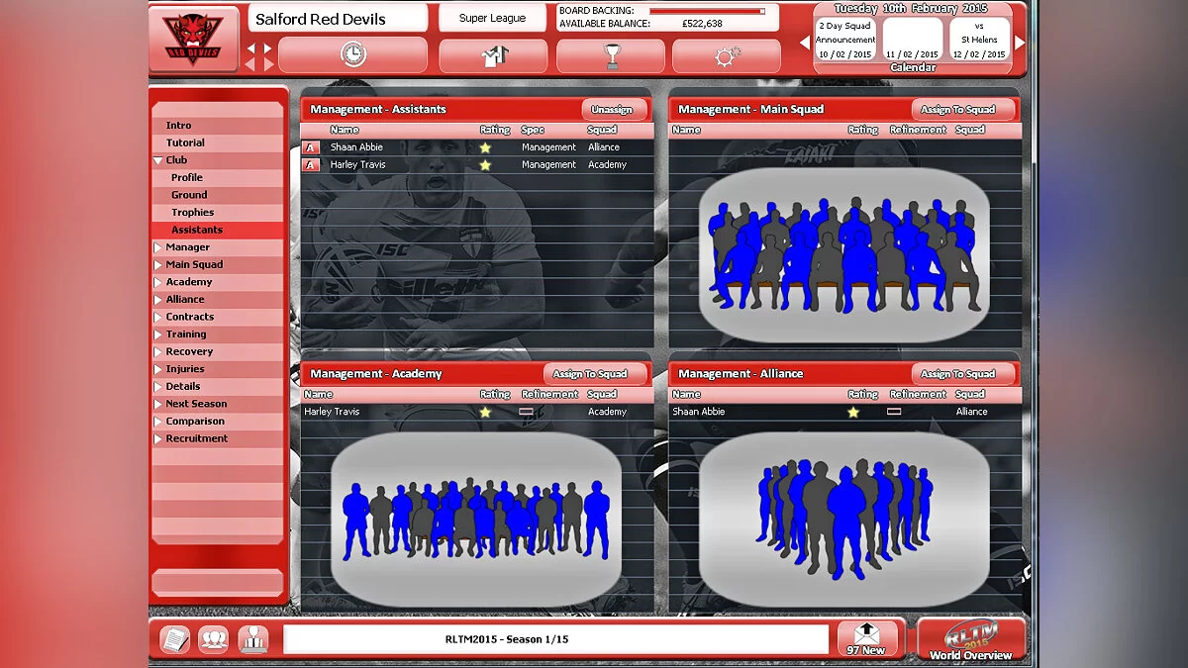Click the Spec column header in Assistants
Screen dimensions: 1188x668
532,130
